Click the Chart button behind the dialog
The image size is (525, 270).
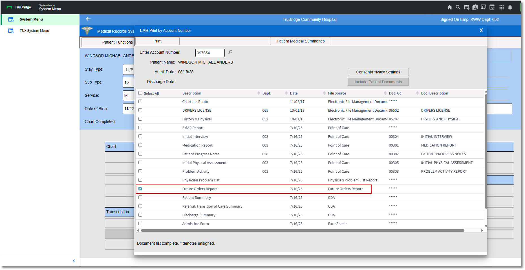pos(120,147)
